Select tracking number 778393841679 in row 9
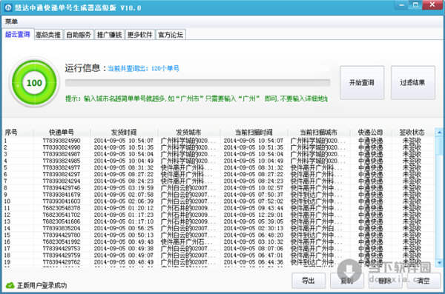Viewport: 445px width, 294px height. click(x=62, y=195)
